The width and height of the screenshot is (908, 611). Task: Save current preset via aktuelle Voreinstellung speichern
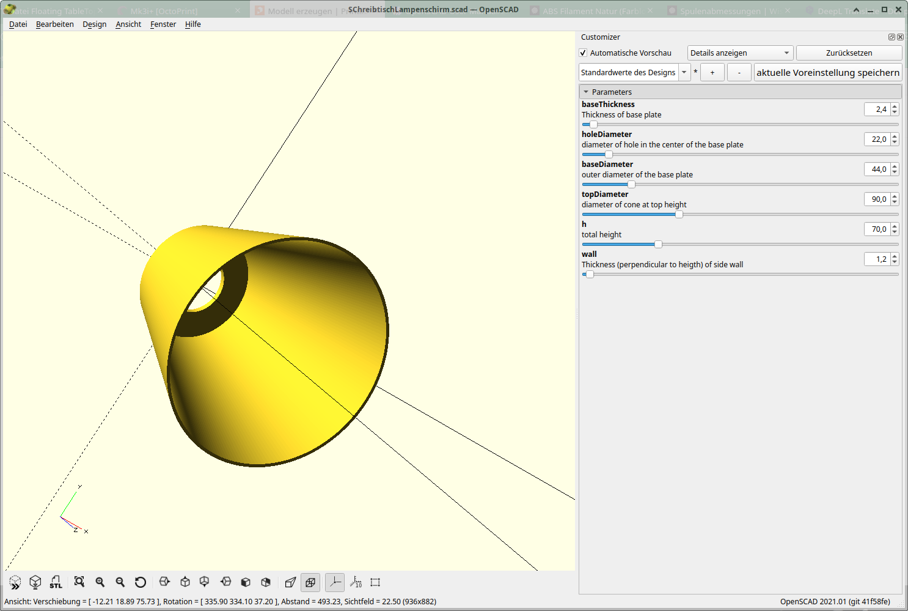828,72
